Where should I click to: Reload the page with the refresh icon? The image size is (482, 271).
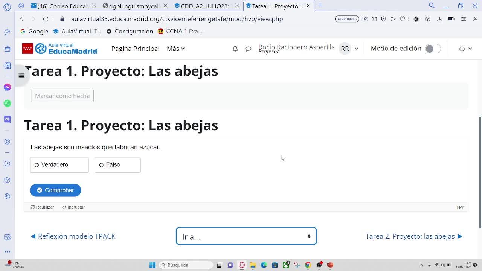[46, 19]
